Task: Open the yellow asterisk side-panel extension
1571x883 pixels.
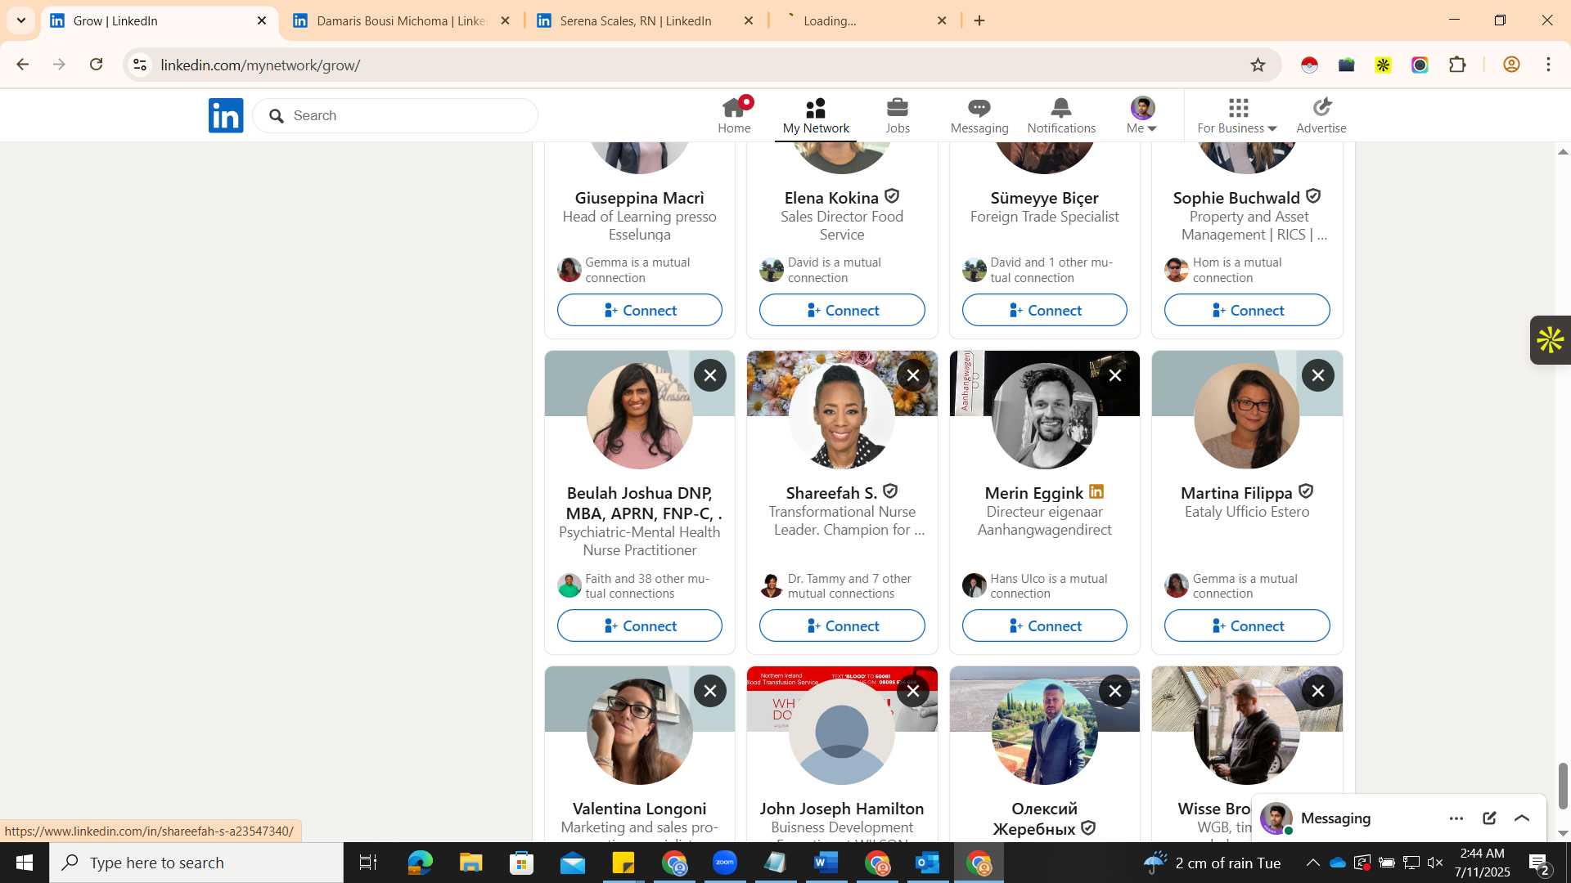Action: [x=1551, y=340]
